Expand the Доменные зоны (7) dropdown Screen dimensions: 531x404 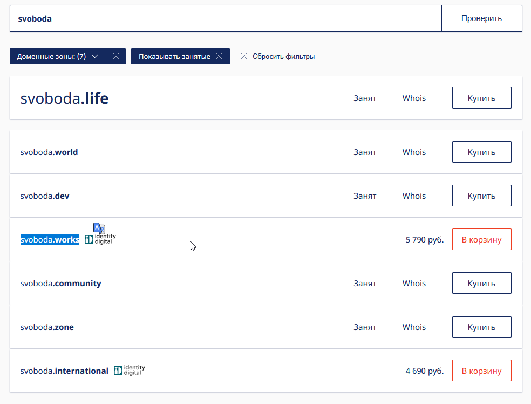click(58, 56)
